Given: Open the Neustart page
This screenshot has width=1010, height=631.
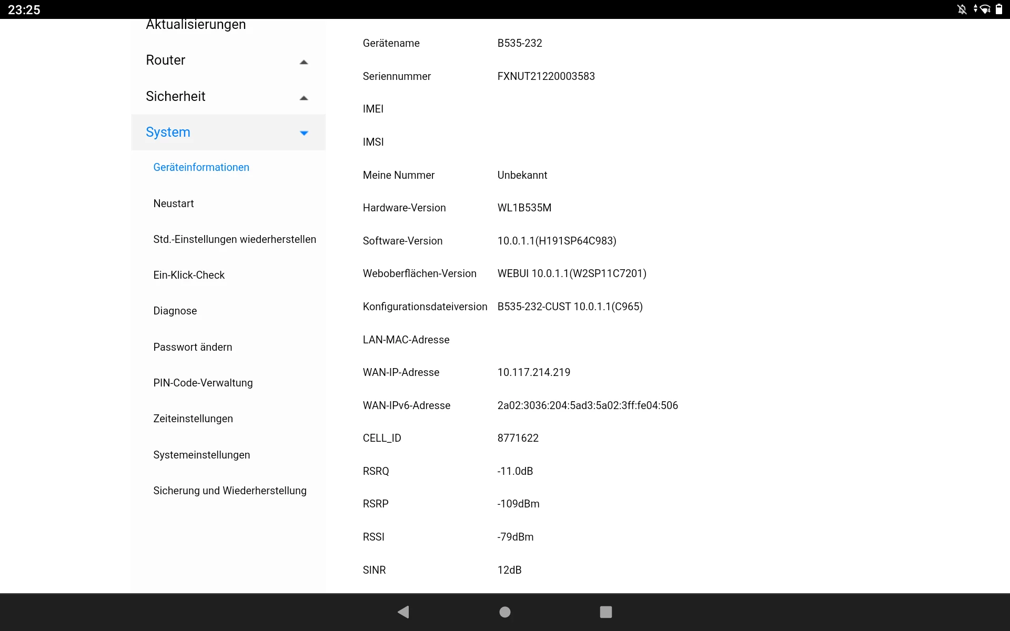Looking at the screenshot, I should click(173, 203).
